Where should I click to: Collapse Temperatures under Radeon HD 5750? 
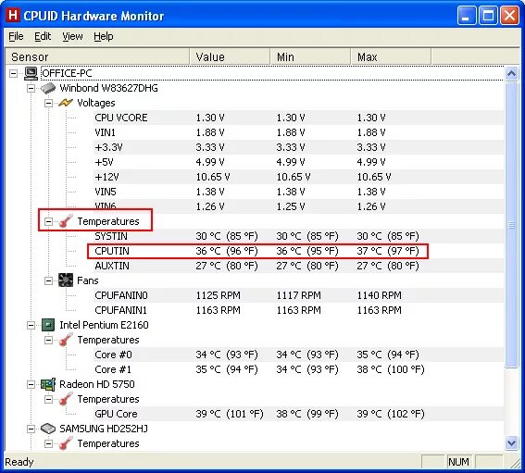(48, 399)
